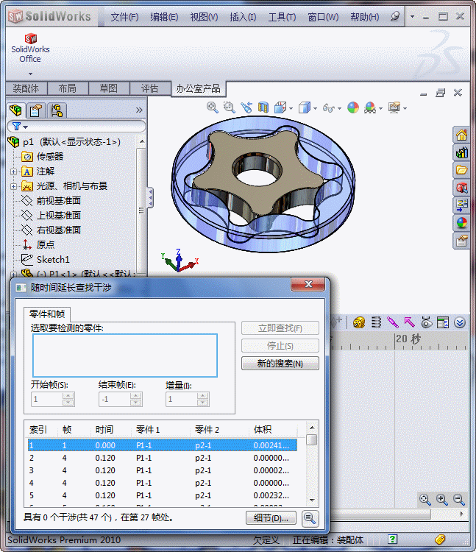Open the ConfigurationManager tab icon
Screen dimensions: 476x552
coord(57,110)
